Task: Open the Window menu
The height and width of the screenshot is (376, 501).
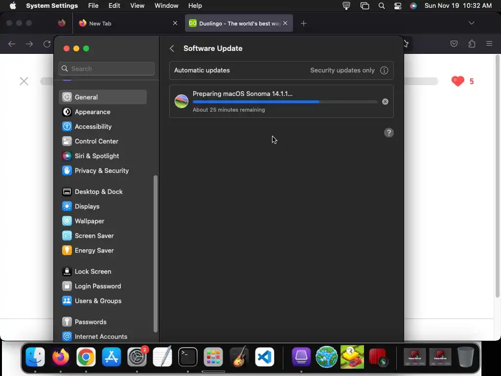Action: [x=166, y=6]
